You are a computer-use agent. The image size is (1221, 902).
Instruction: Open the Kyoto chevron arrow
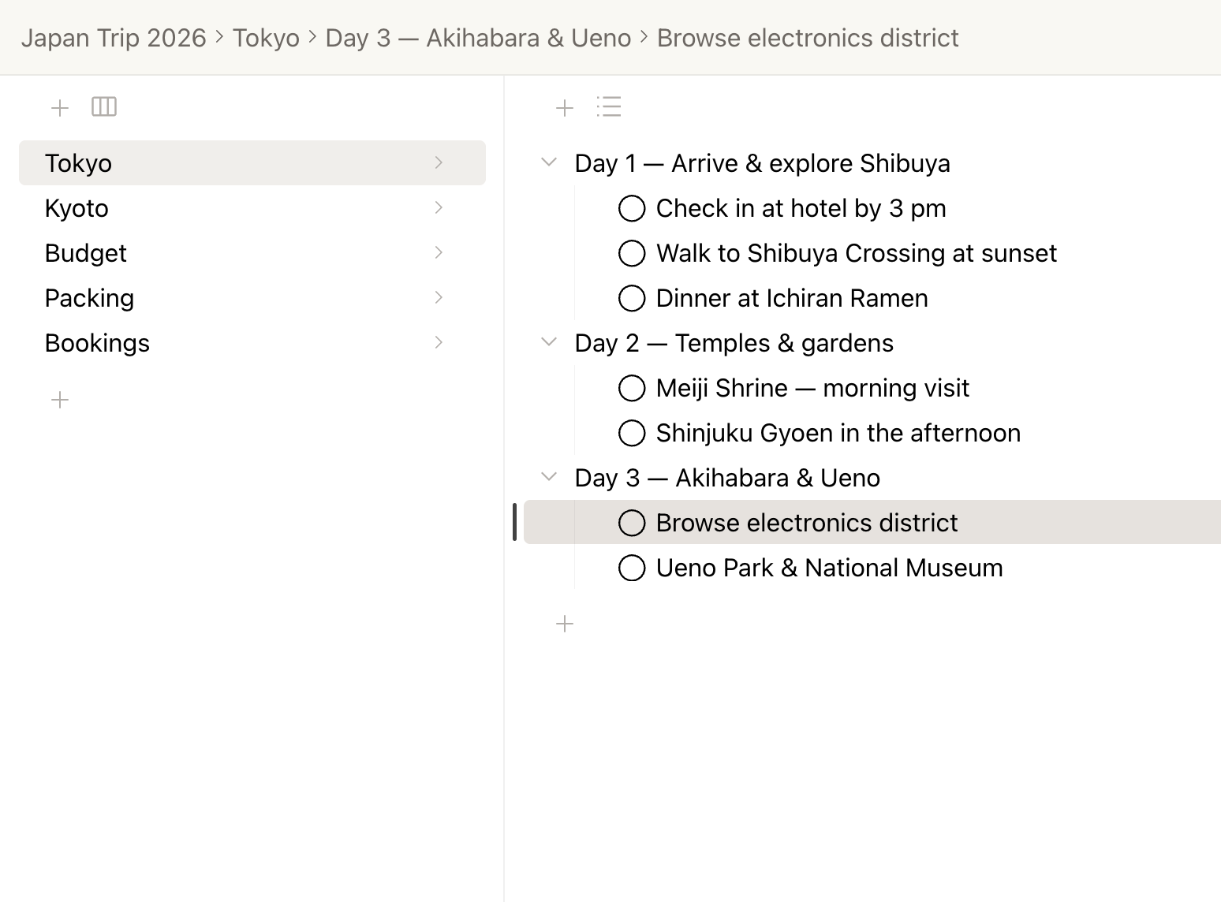pos(439,208)
